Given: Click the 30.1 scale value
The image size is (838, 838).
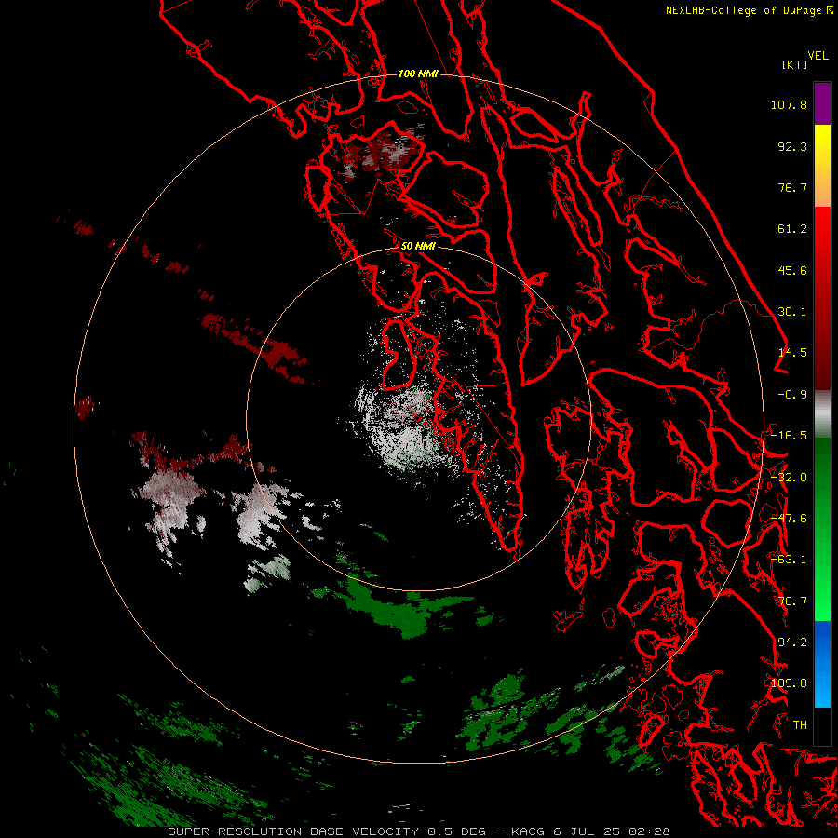Looking at the screenshot, I should coord(792,312).
